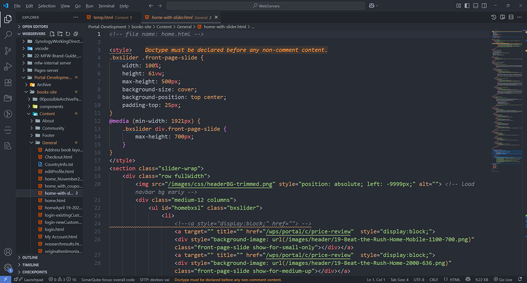Open the File menu
The height and width of the screenshot is (283, 527).
tap(17, 6)
